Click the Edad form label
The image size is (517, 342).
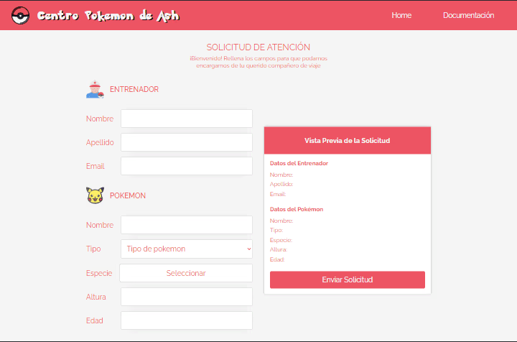(x=94, y=320)
